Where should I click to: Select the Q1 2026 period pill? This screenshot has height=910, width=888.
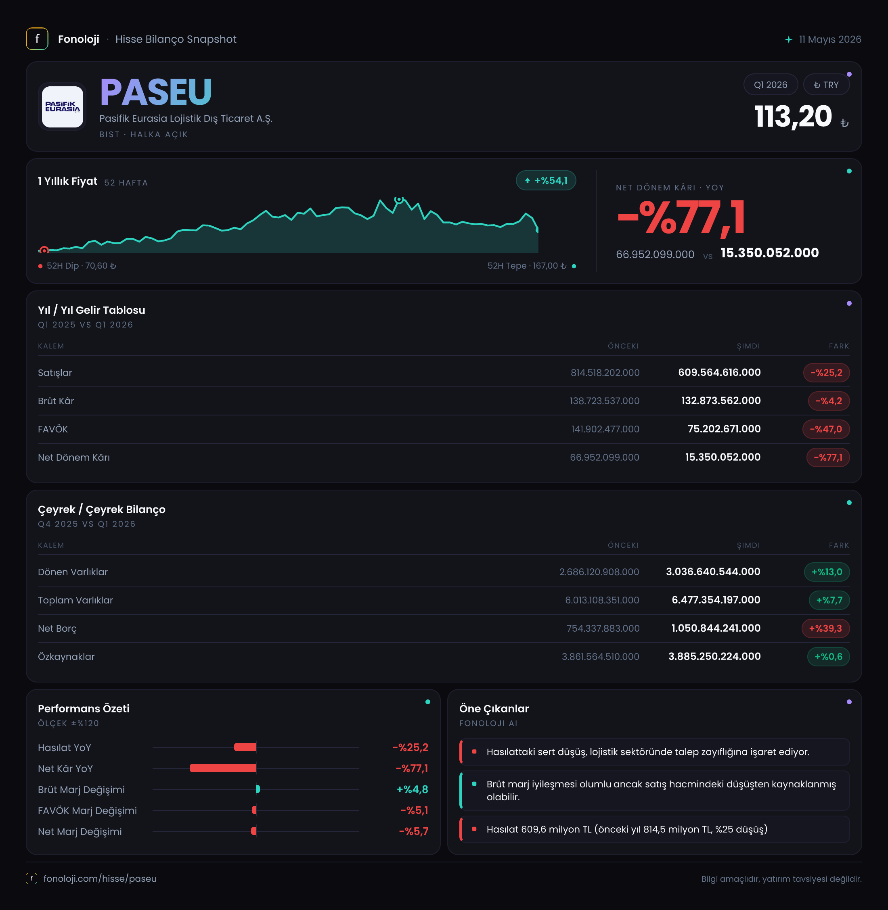click(771, 85)
